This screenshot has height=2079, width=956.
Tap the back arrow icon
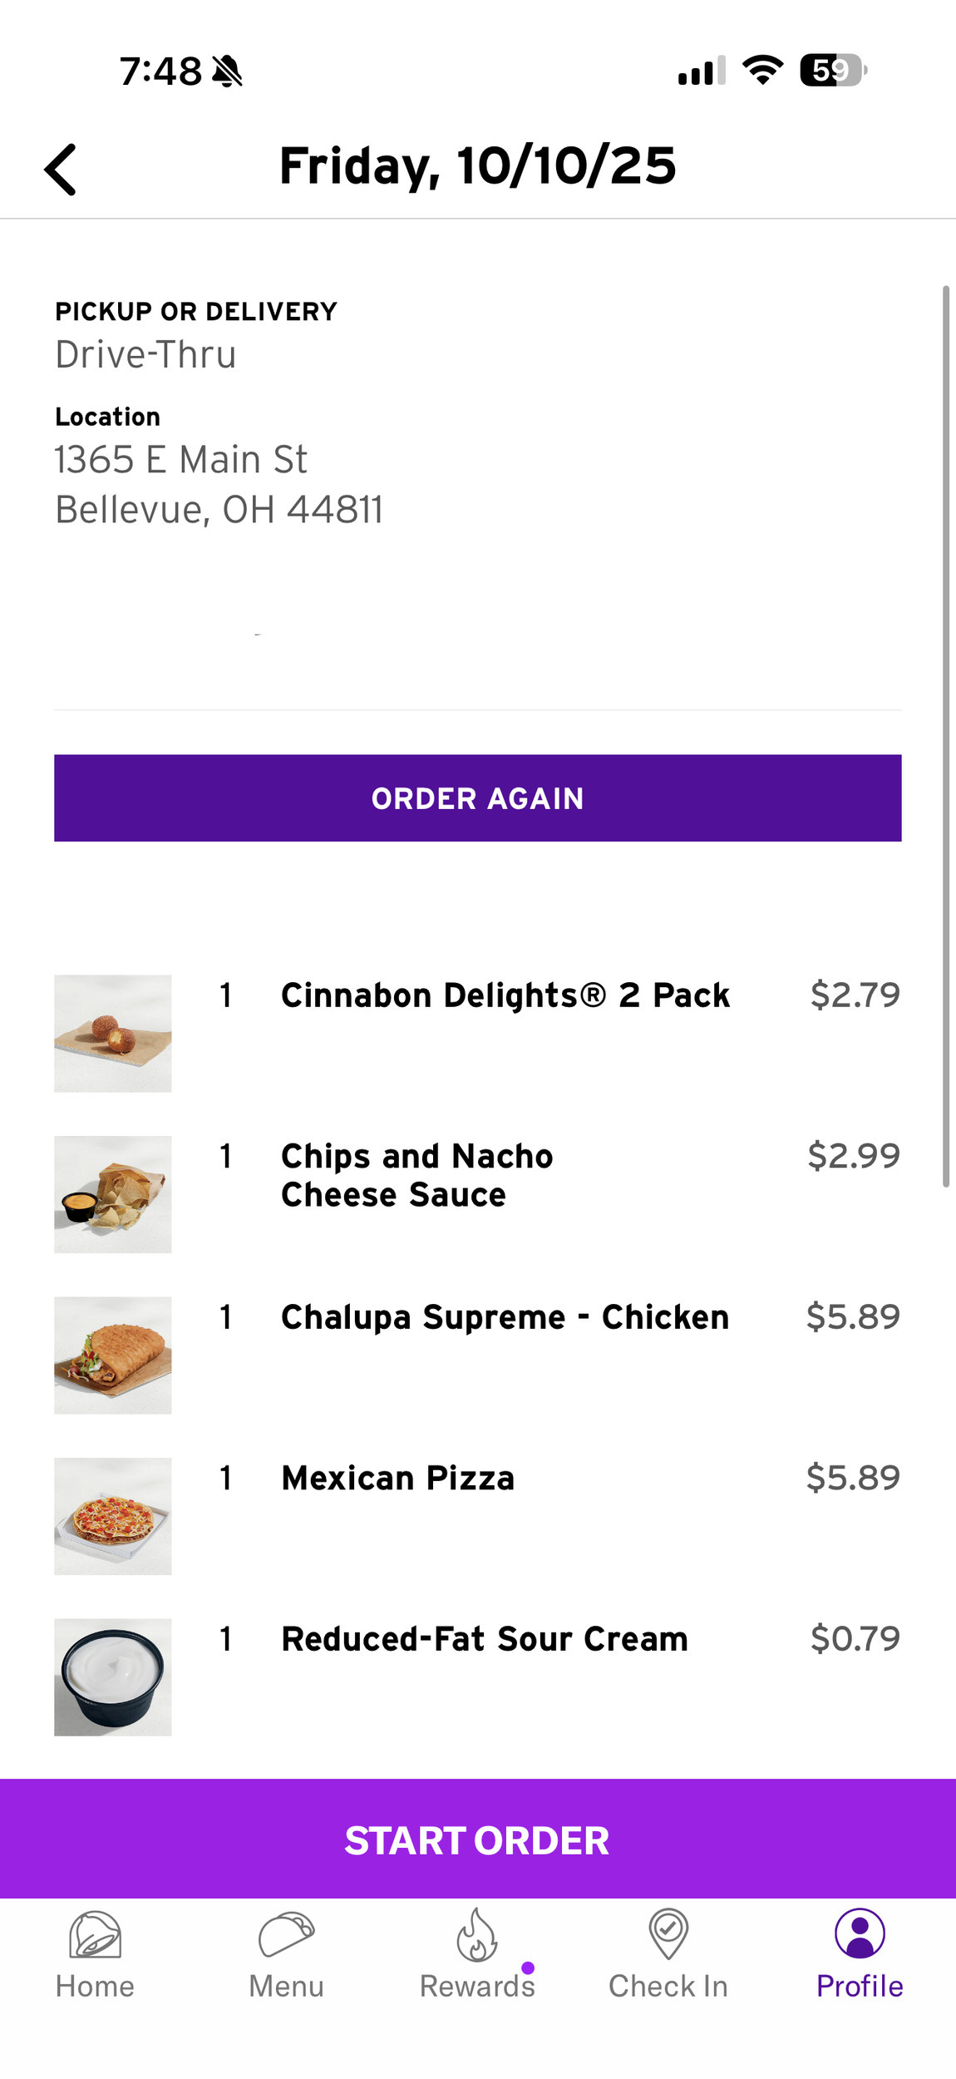(61, 170)
